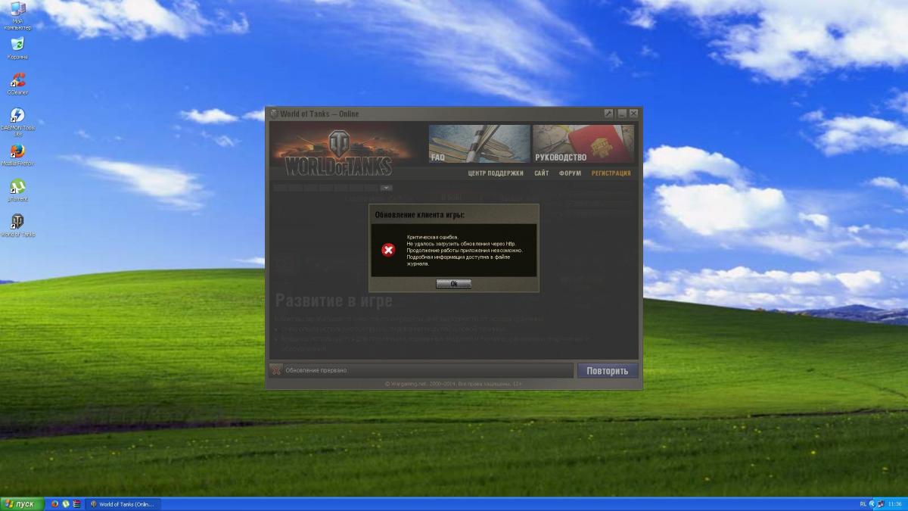Open Центр поддержки link
The height and width of the screenshot is (511, 908).
click(496, 173)
